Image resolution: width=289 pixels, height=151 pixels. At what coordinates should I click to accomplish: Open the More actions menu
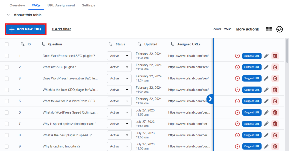[247, 29]
